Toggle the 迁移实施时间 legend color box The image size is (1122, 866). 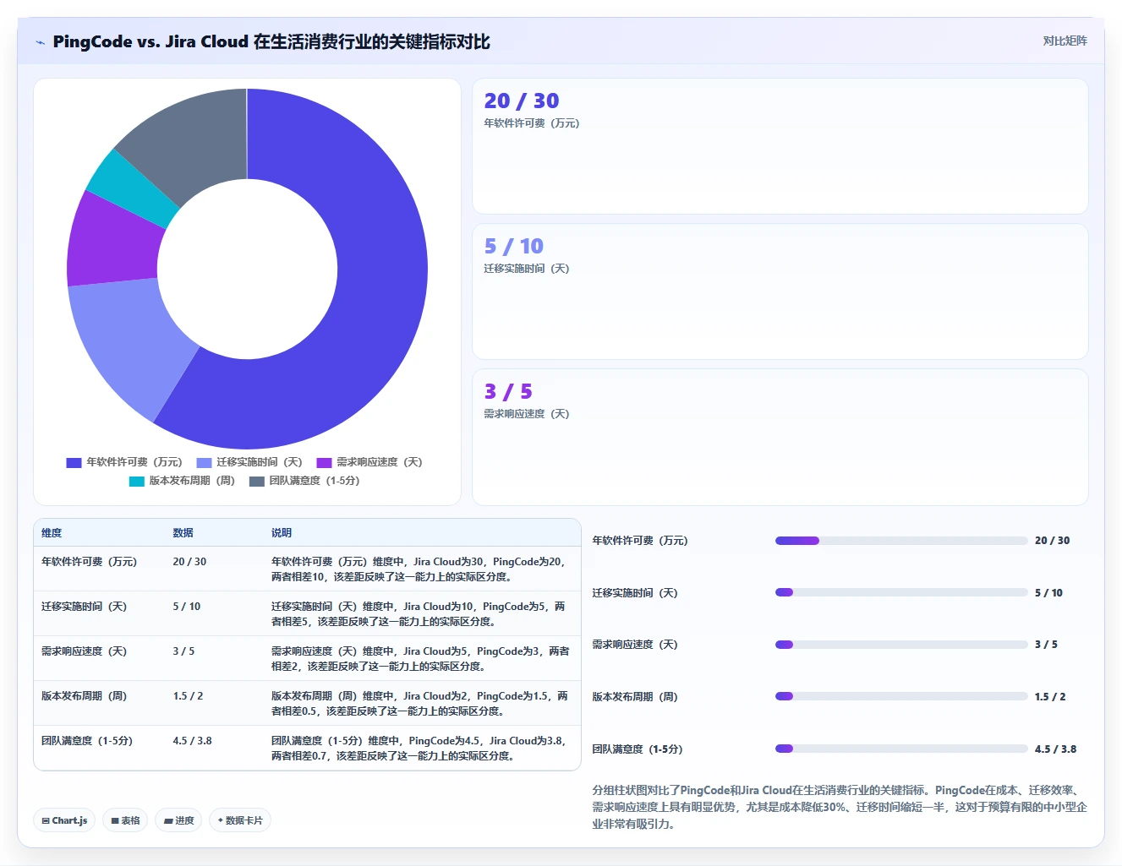tap(204, 462)
